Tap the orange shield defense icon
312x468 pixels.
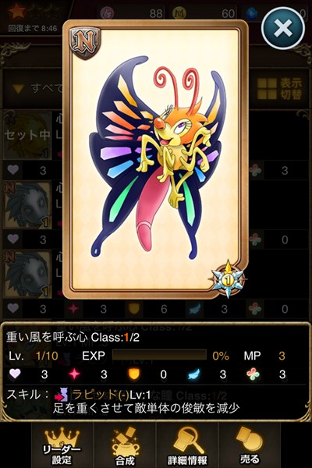pyautogui.click(x=133, y=374)
